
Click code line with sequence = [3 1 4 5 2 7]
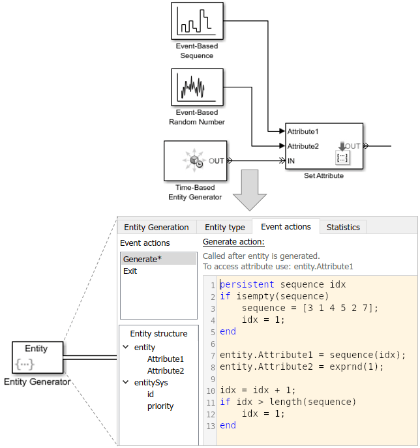pyautogui.click(x=310, y=308)
